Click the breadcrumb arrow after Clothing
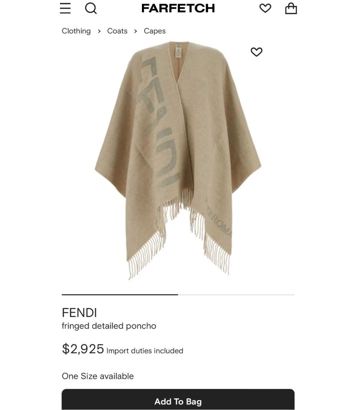Screen dimensions: 346x410 pyautogui.click(x=99, y=31)
